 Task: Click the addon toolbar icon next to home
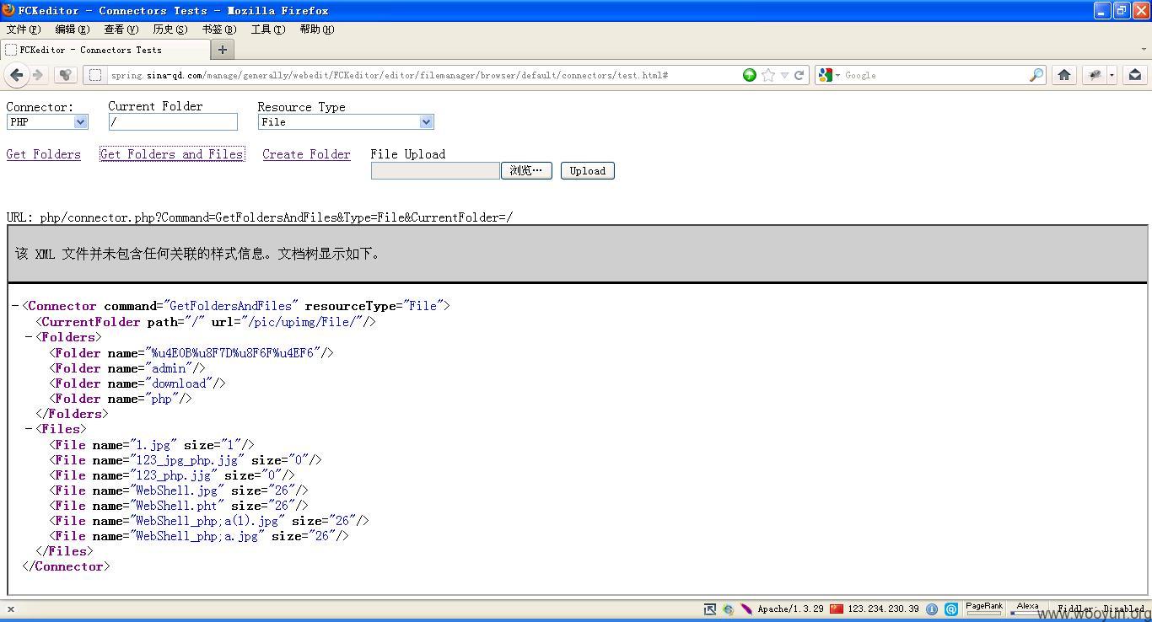tap(1095, 75)
